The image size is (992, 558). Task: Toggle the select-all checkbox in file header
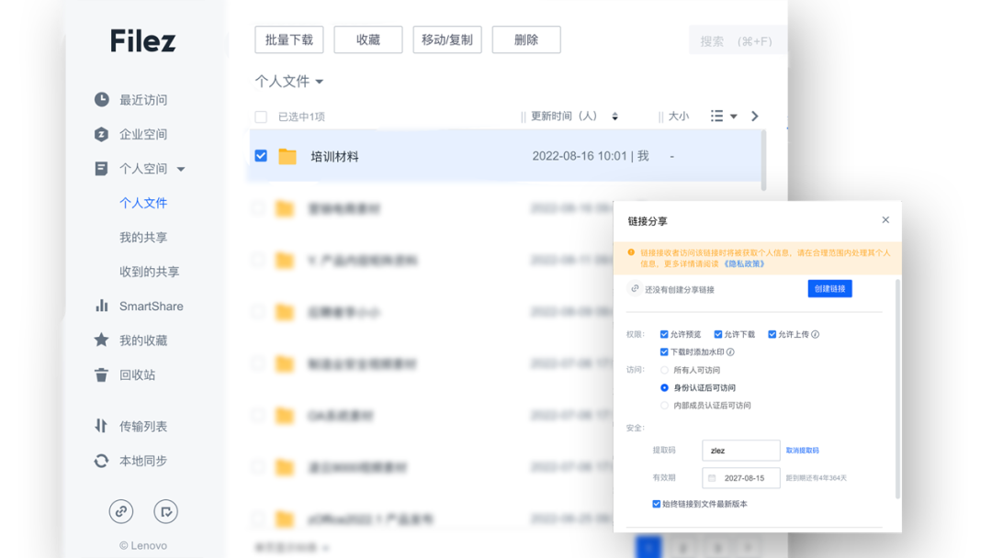pos(261,117)
